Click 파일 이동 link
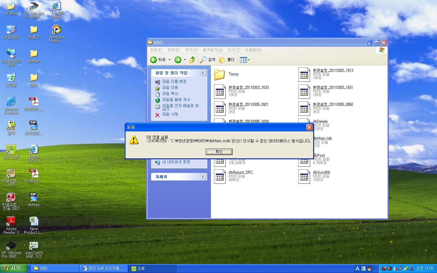 [x=170, y=88]
